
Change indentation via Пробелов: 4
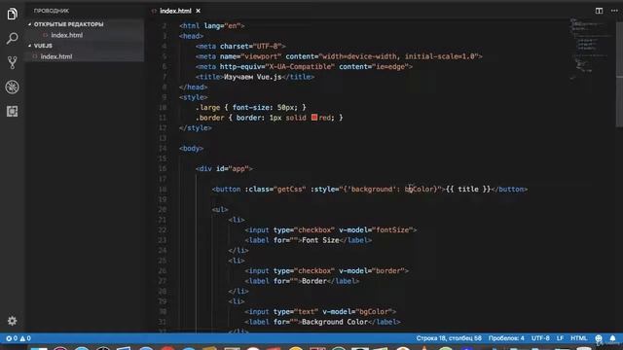point(506,338)
